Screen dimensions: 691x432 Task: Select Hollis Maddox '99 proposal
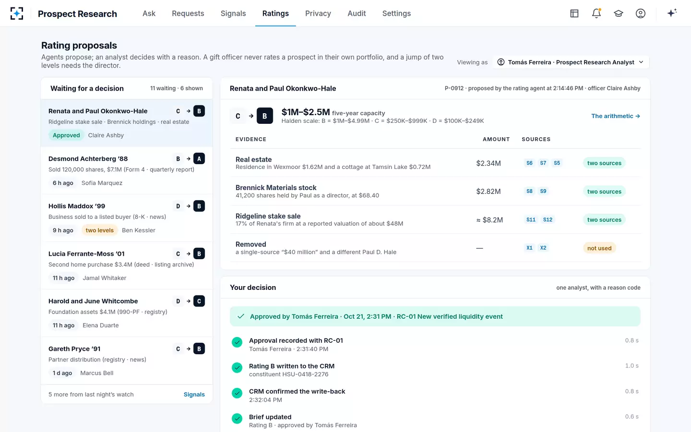[127, 218]
